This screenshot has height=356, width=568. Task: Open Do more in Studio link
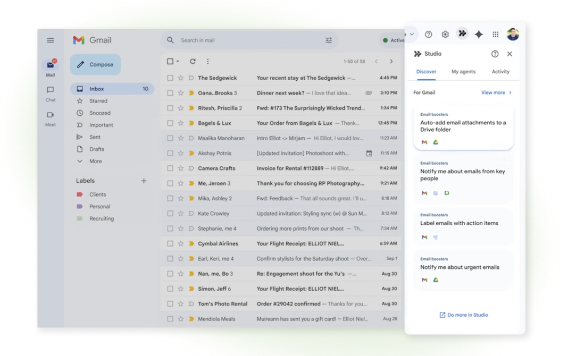464,315
